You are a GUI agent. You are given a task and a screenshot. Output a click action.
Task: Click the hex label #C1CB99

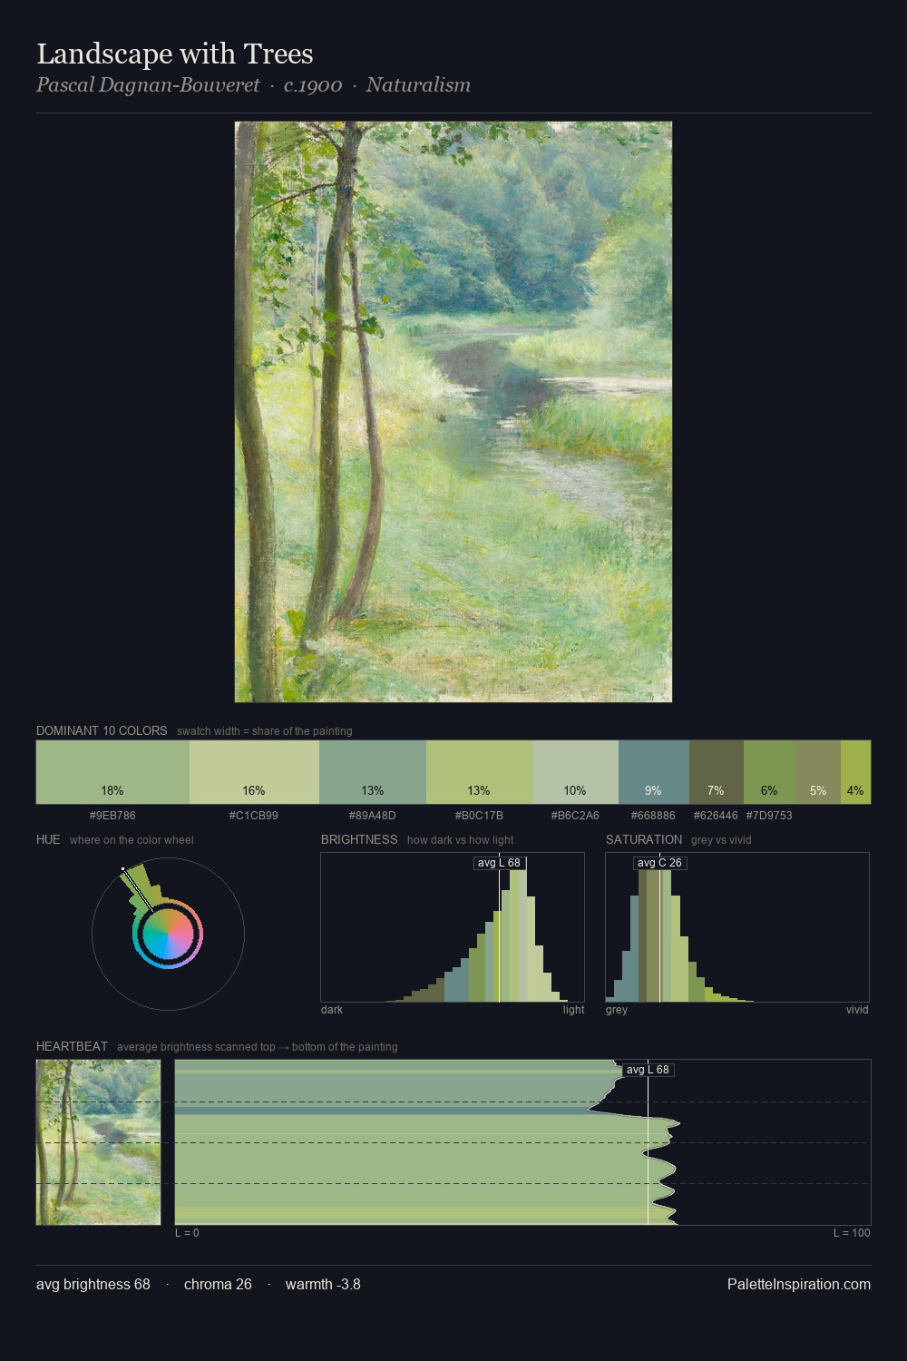[254, 816]
